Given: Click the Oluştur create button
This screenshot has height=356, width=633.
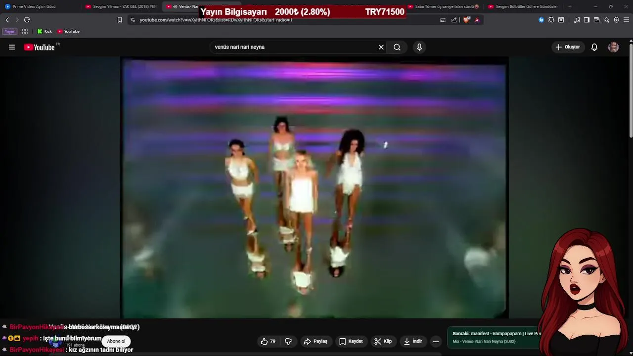Looking at the screenshot, I should click(x=567, y=47).
